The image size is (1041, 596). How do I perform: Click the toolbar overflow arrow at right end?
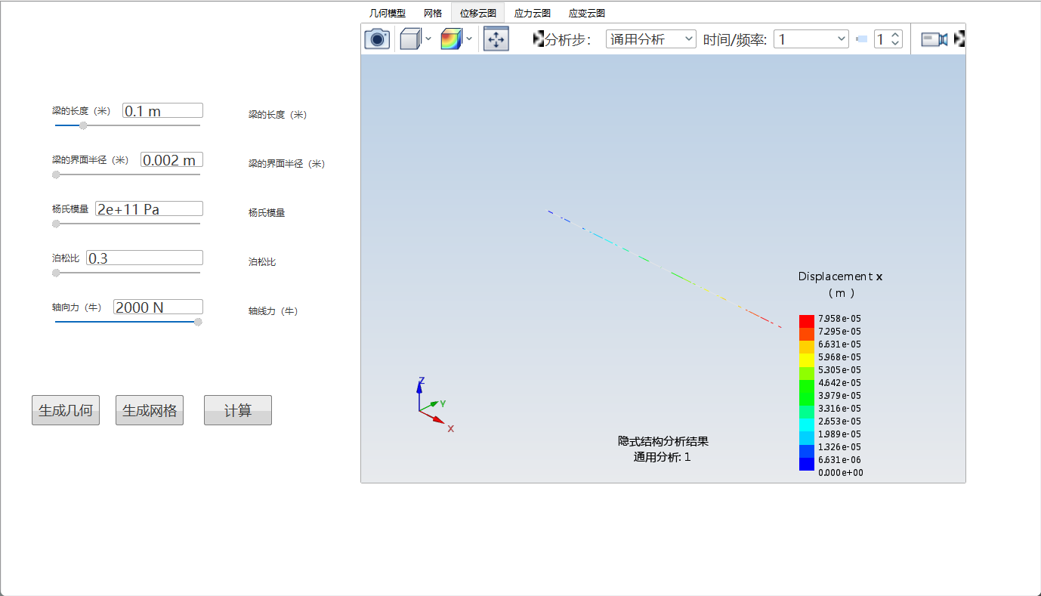pos(959,39)
